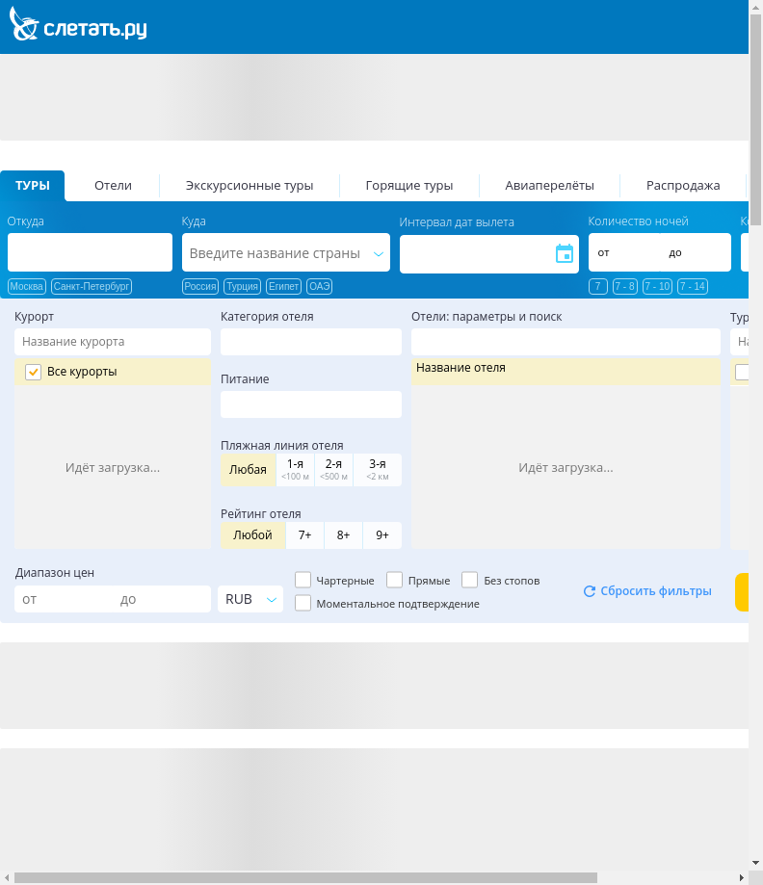Select 3-я beach line option
This screenshot has width=763, height=885.
coord(378,470)
